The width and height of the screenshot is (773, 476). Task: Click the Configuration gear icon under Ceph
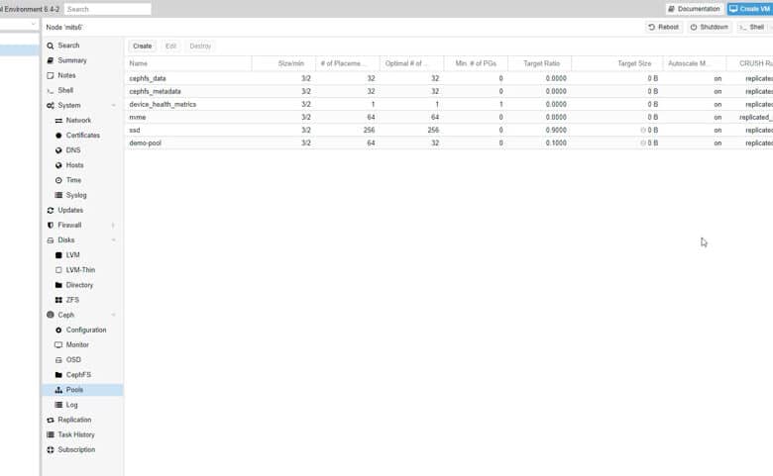tap(58, 330)
